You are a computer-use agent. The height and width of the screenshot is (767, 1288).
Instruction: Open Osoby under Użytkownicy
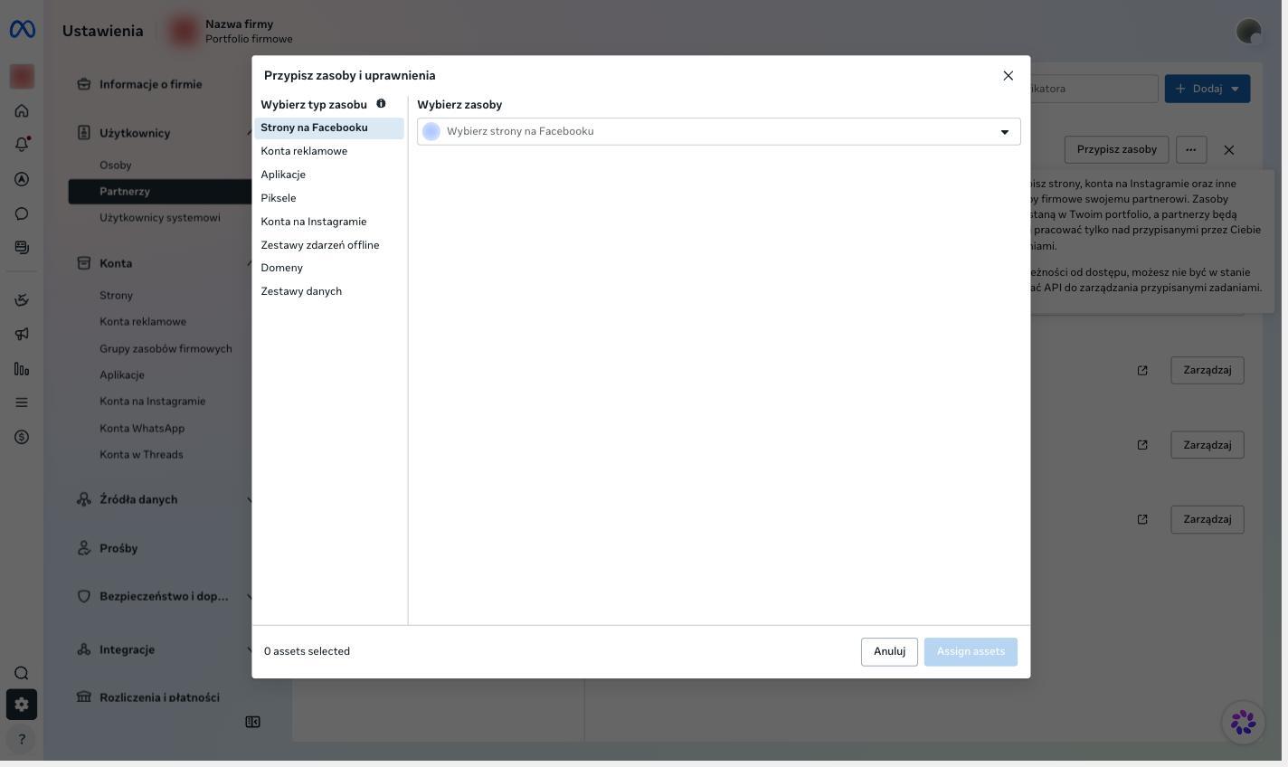click(116, 166)
